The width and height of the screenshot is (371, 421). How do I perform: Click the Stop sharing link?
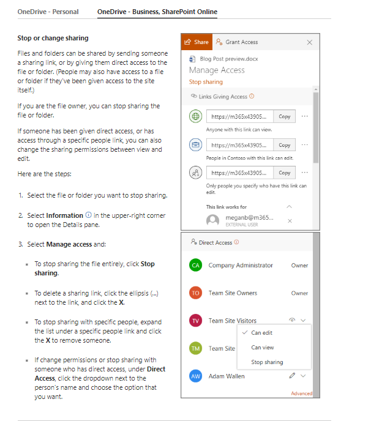click(206, 82)
